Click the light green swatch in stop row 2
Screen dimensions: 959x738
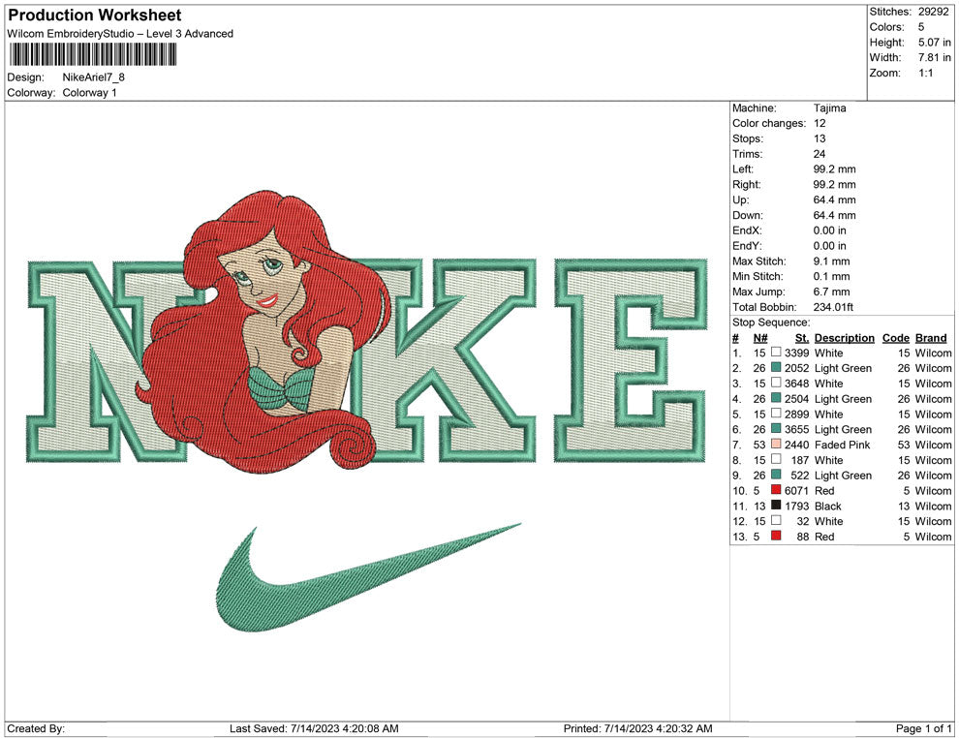tap(776, 367)
